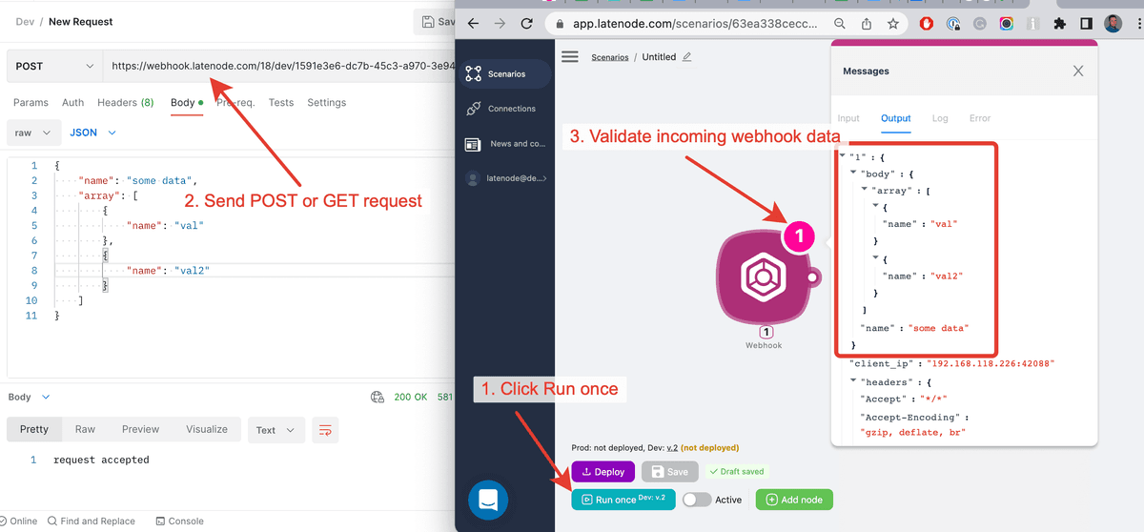Image resolution: width=1144 pixels, height=532 pixels.
Task: Open the chat support bubble
Action: point(487,500)
